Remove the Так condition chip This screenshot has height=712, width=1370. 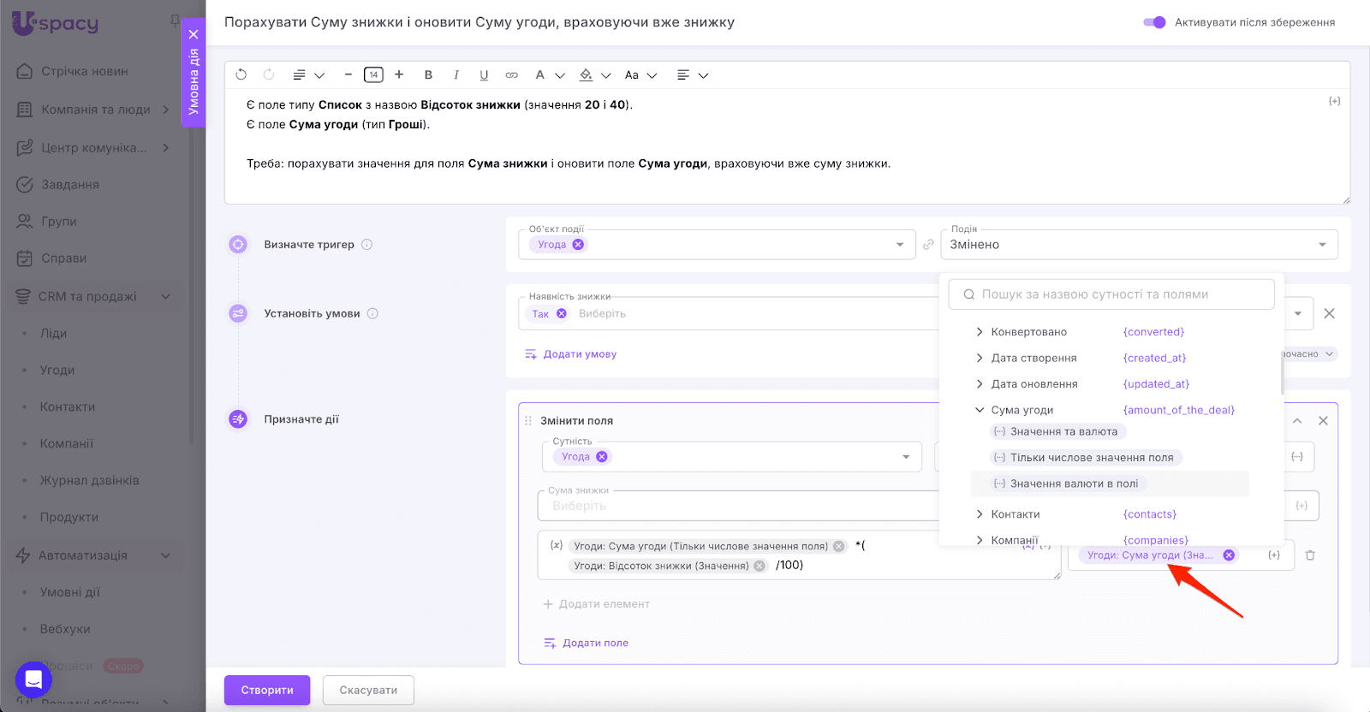[x=562, y=314]
